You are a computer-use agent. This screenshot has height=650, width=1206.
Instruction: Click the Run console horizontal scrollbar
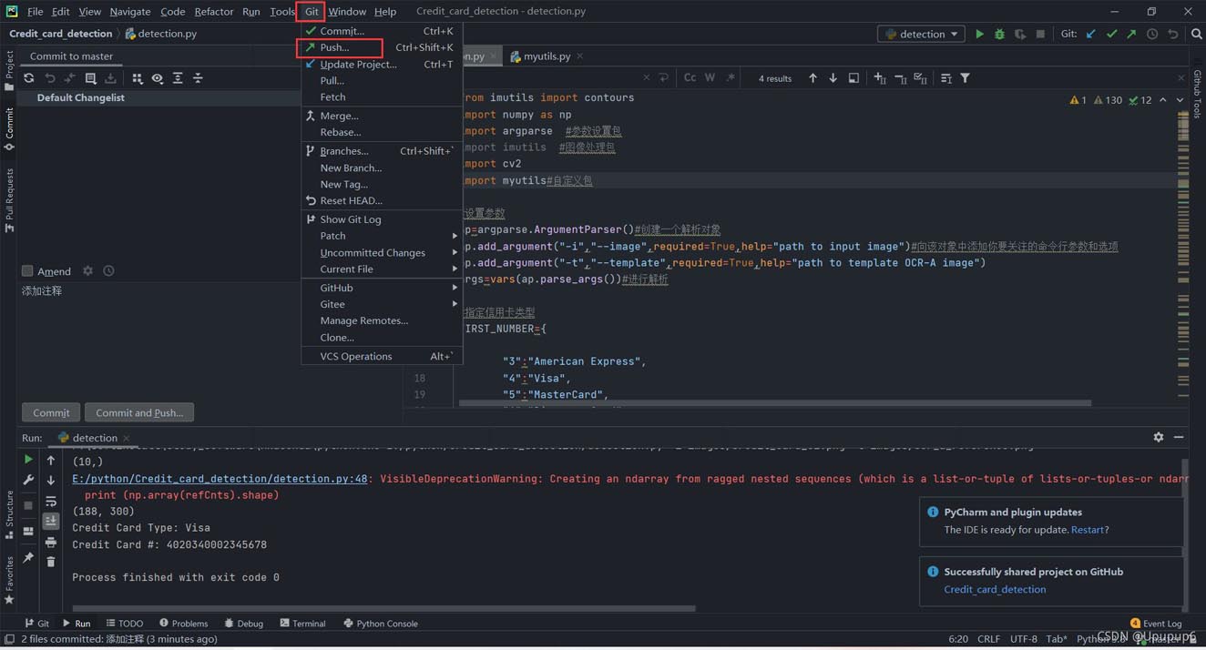point(383,608)
